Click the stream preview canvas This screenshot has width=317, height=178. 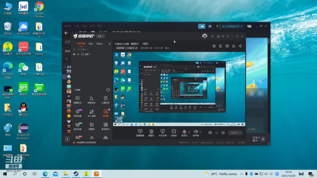coord(179,89)
